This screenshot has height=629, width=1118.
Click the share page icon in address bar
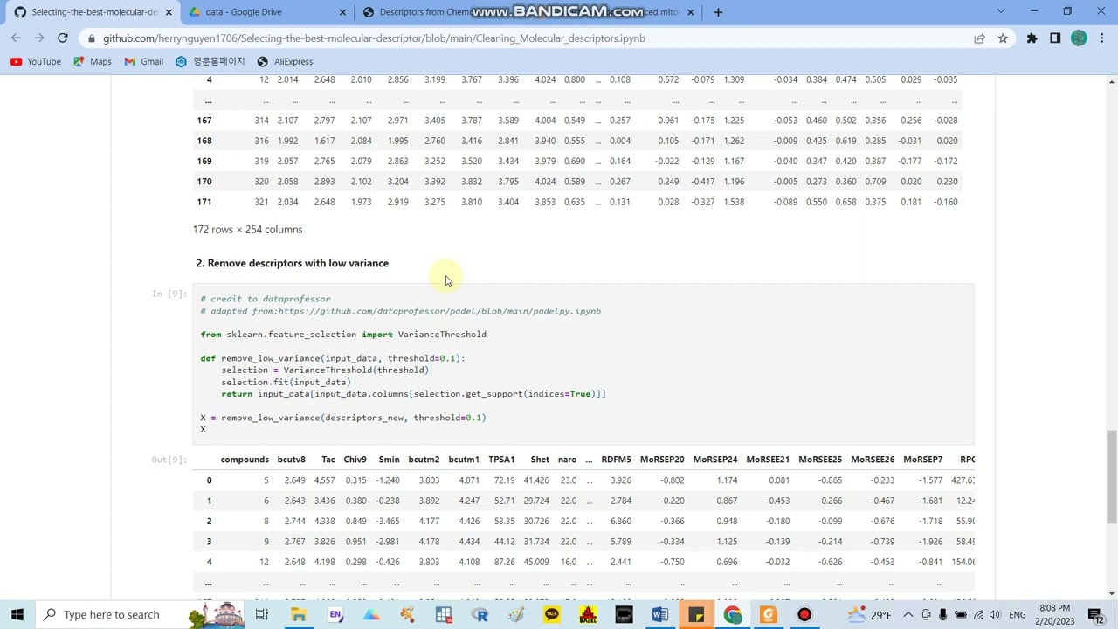[979, 38]
